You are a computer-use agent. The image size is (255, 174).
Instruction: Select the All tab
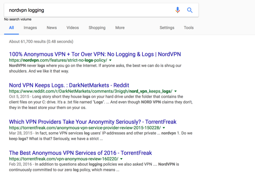(11, 28)
